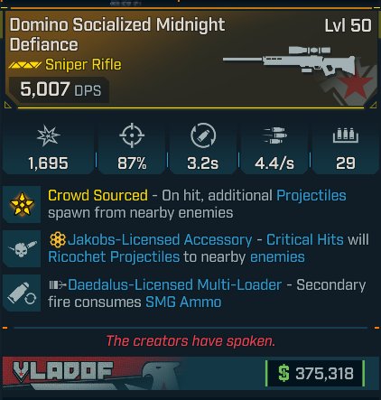This screenshot has width=381, height=400.
Task: Click the red star manufacturer emblem
Action: pos(355,86)
